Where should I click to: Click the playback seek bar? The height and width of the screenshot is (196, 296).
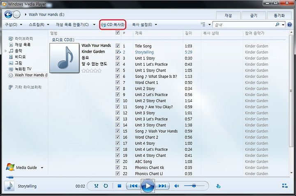[x=148, y=177]
